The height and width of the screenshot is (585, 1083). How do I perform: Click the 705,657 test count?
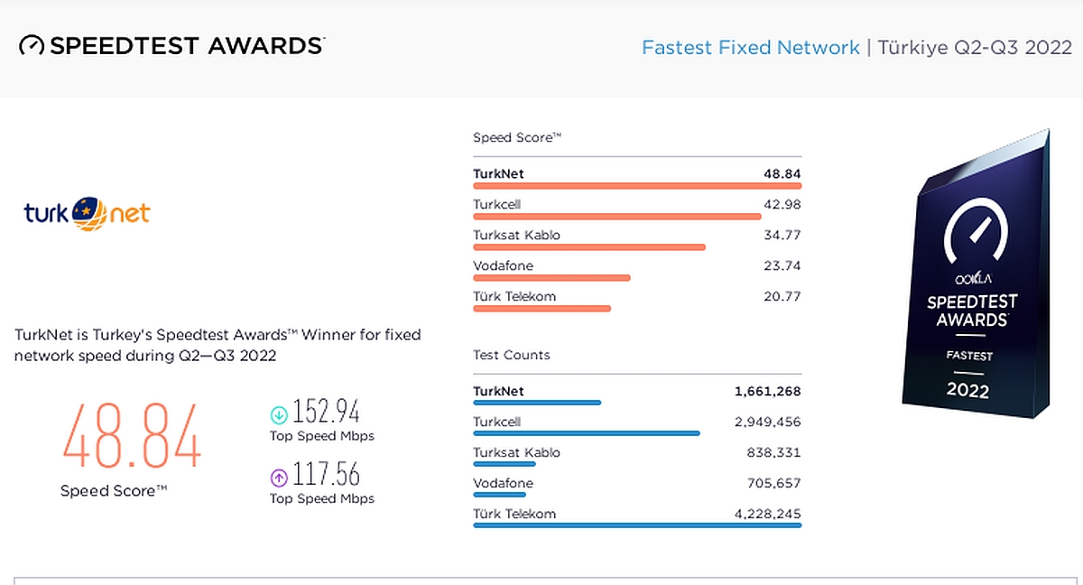773,483
